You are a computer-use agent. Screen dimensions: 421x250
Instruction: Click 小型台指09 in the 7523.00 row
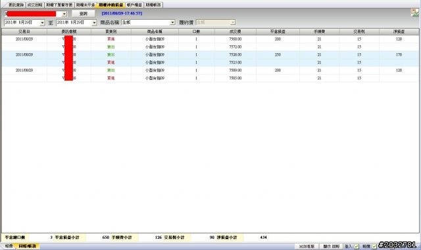click(155, 62)
